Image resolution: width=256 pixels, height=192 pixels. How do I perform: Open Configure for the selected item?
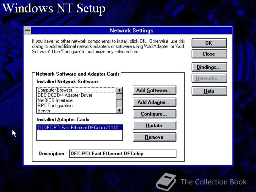pos(154,114)
